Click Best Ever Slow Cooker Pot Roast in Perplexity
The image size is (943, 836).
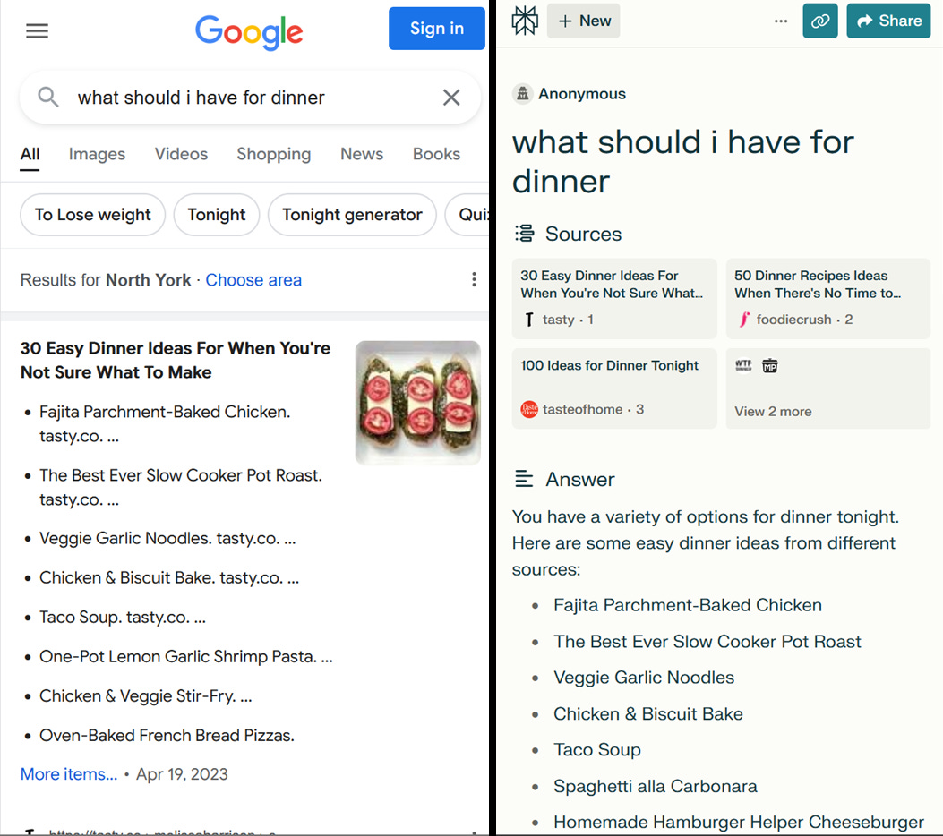pyautogui.click(x=707, y=641)
